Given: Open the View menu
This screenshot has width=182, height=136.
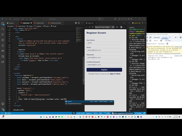Looking at the screenshot, I should [x=22, y=19].
